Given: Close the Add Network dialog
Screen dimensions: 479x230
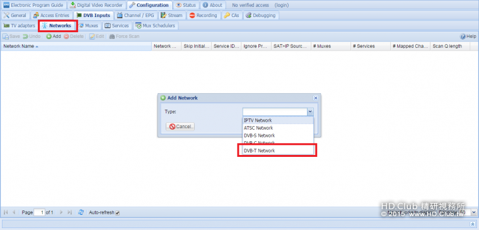Looking at the screenshot, I should click(316, 98).
